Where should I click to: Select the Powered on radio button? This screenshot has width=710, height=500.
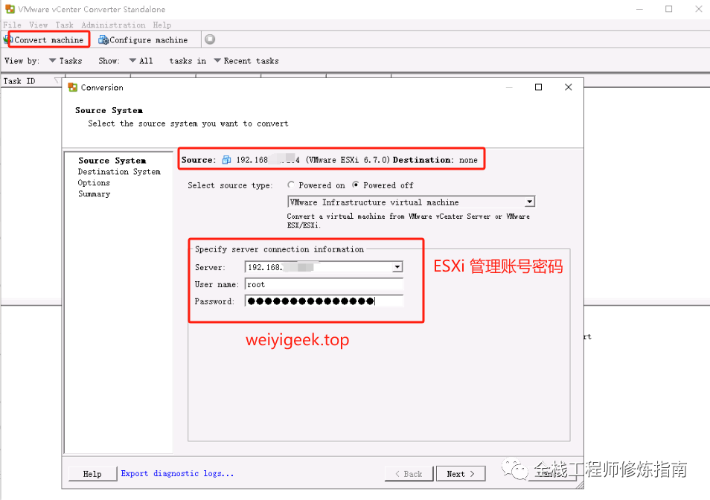click(291, 185)
